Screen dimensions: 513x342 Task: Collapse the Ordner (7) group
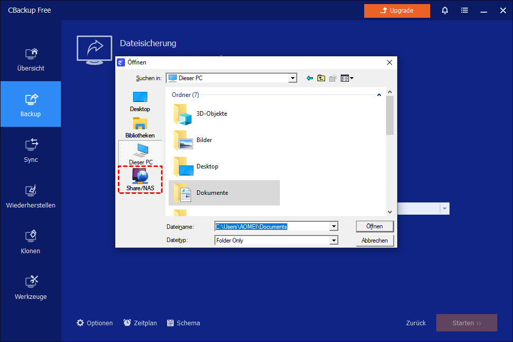[x=378, y=95]
